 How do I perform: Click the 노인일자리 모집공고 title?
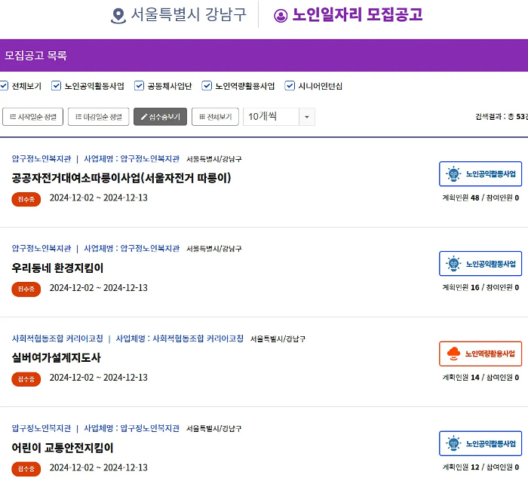click(x=358, y=15)
